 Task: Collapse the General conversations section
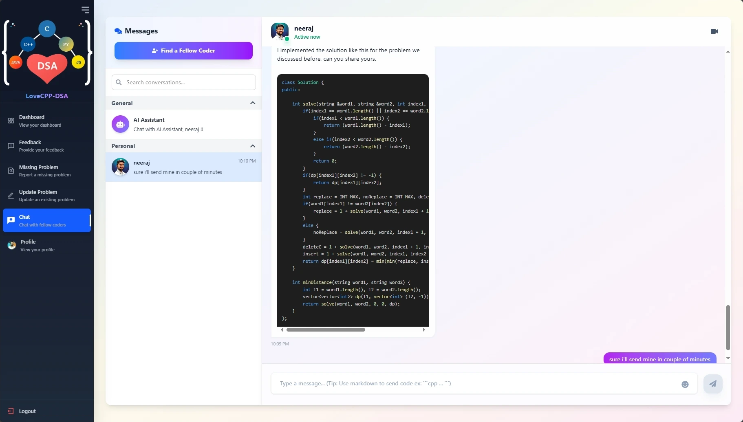click(252, 103)
